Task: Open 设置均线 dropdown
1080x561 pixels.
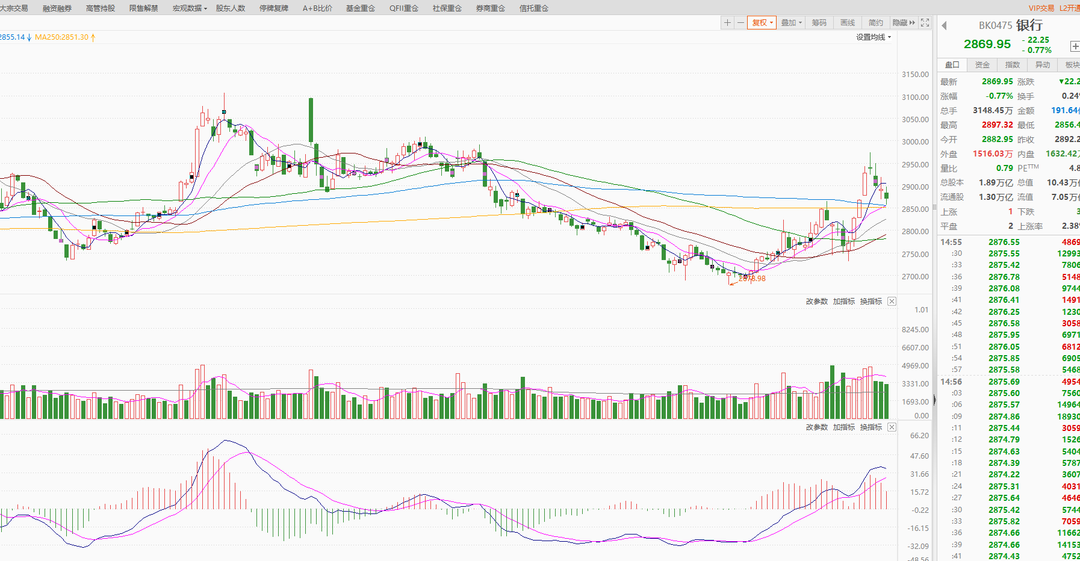Action: [x=874, y=37]
